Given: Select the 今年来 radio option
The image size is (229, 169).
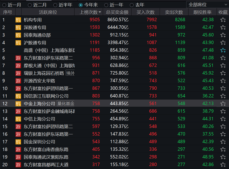Looking at the screenshot, I should pos(88,5).
